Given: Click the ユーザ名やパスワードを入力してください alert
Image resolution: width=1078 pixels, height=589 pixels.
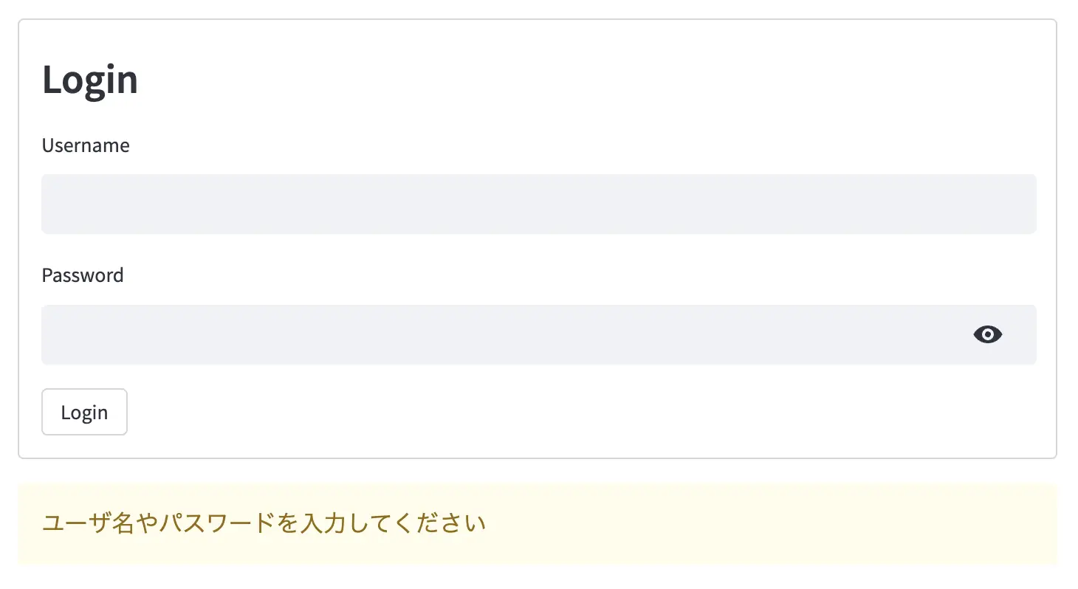Looking at the screenshot, I should [538, 524].
